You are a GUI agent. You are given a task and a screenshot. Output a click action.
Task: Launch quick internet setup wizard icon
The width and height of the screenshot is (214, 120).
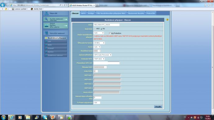coord(47,19)
